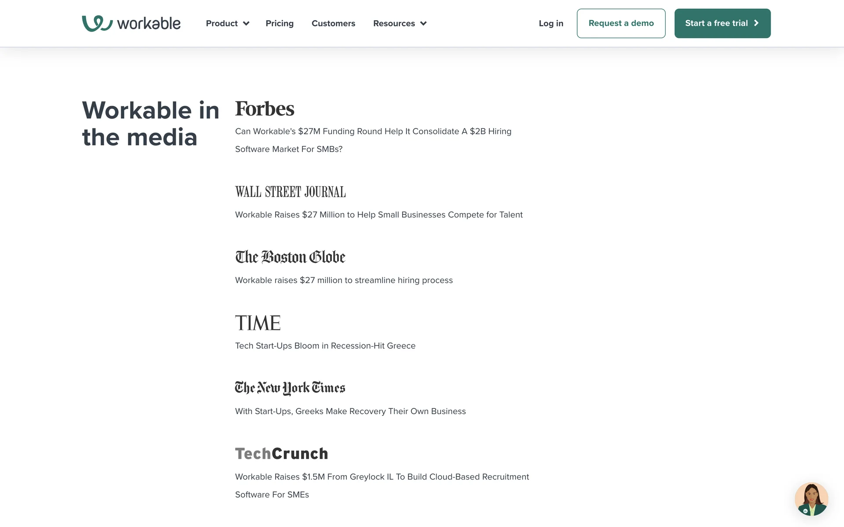Open the Forbes $27M funding round article
This screenshot has height=527, width=844.
373,131
